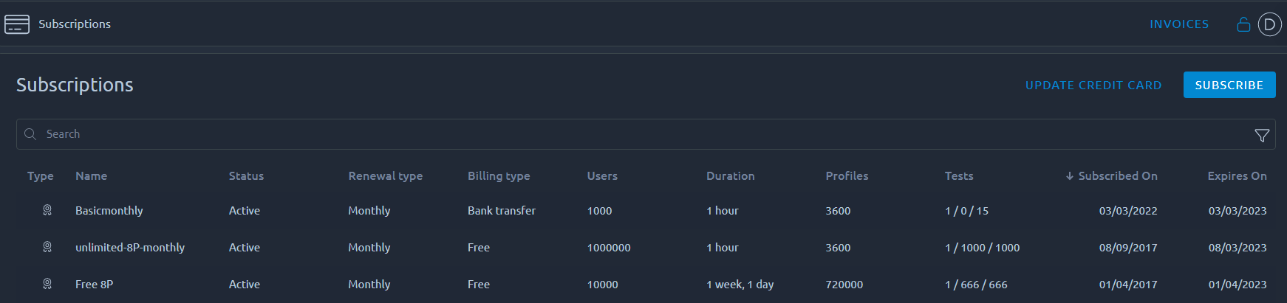Viewport: 1287px width, 303px height.
Task: Click Update Credit Card
Action: [x=1093, y=86]
